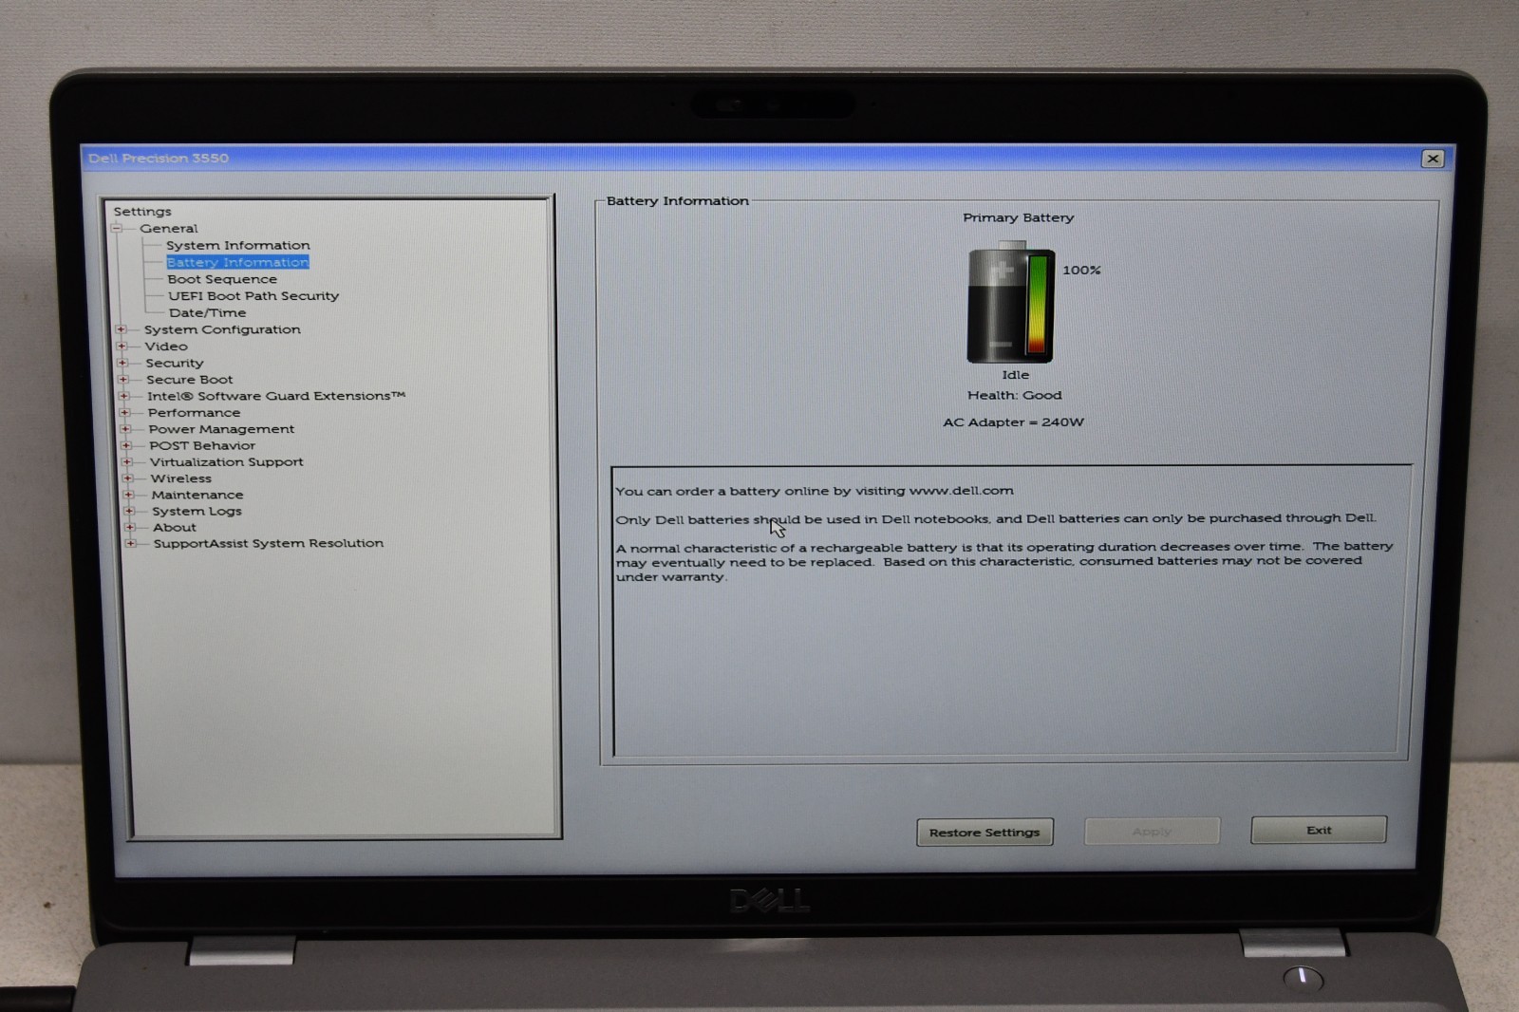
Task: Select the Security category label
Action: click(x=175, y=363)
